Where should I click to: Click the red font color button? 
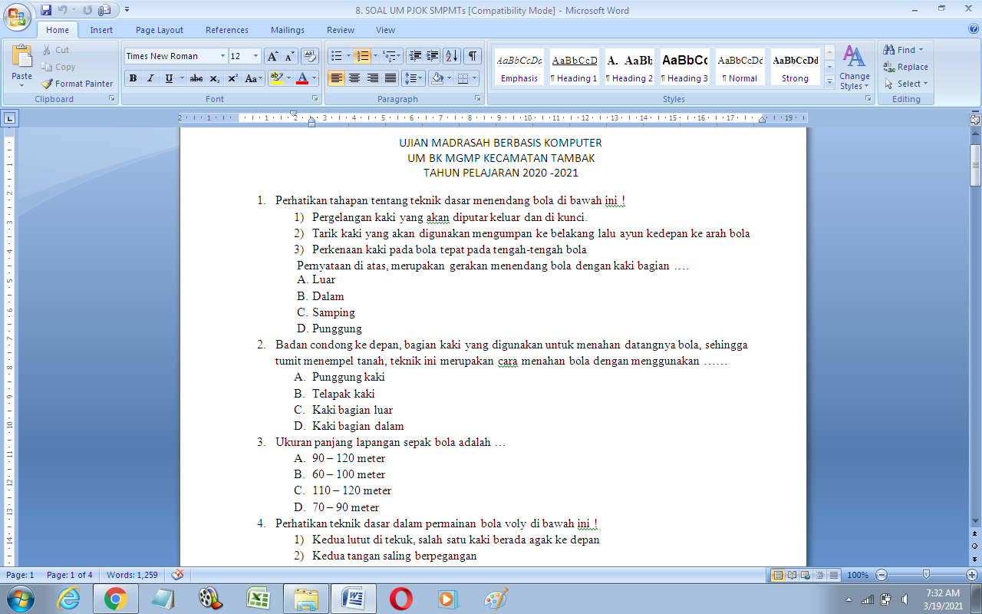click(302, 78)
